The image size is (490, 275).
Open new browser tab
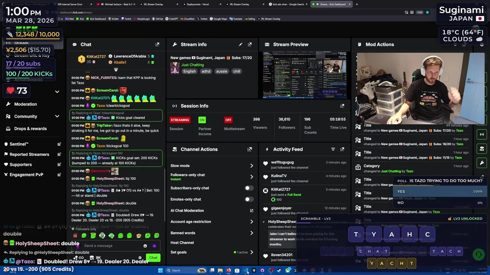[x=357, y=4]
